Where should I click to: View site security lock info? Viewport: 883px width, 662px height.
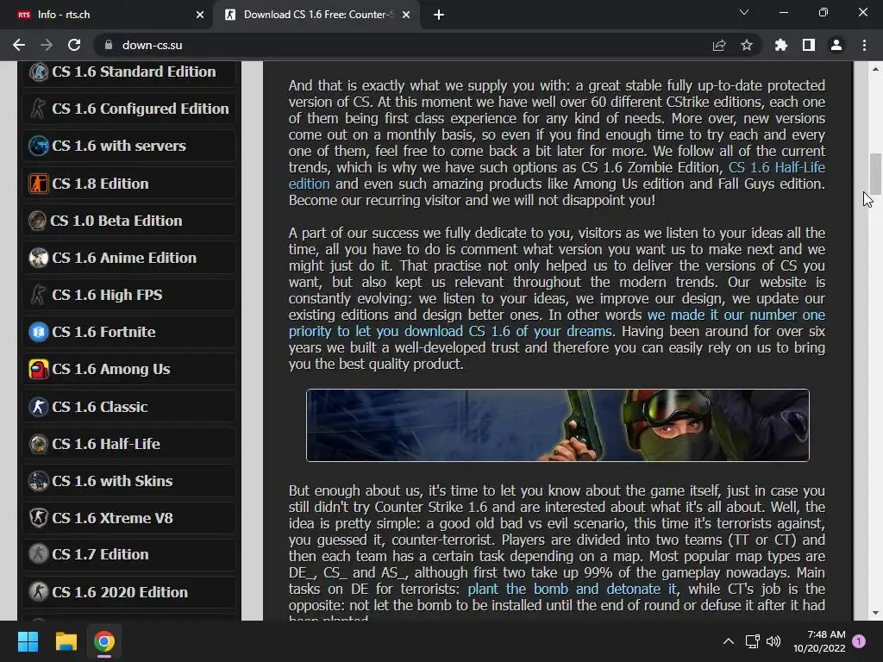click(x=109, y=45)
